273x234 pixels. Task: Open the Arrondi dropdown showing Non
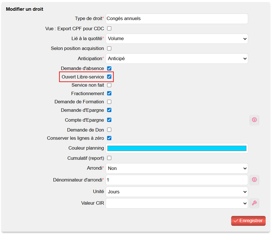(177, 168)
